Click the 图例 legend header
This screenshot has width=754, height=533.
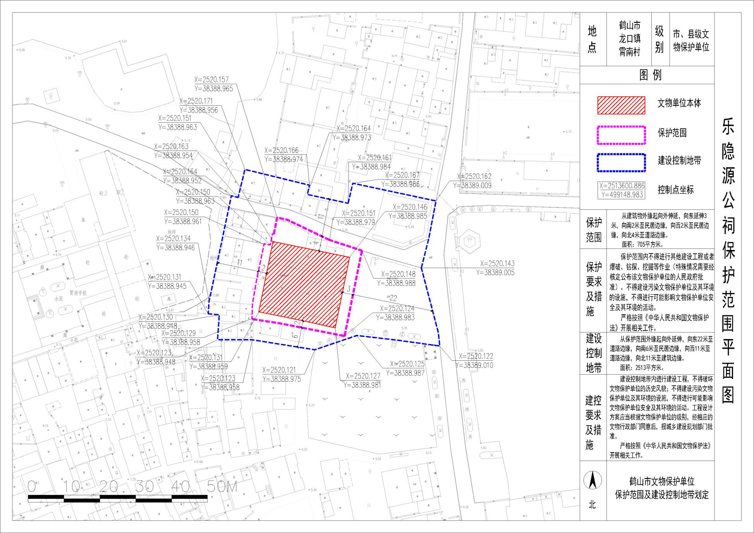[650, 75]
